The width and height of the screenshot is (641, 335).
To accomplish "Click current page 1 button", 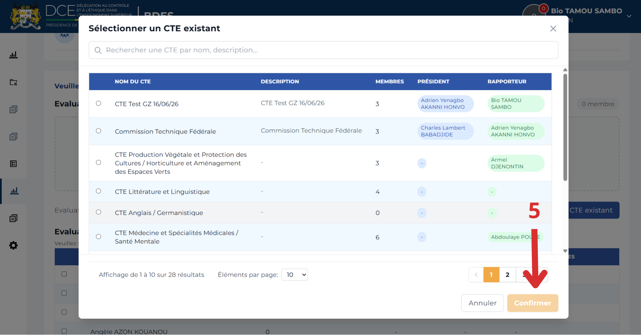I will (491, 275).
